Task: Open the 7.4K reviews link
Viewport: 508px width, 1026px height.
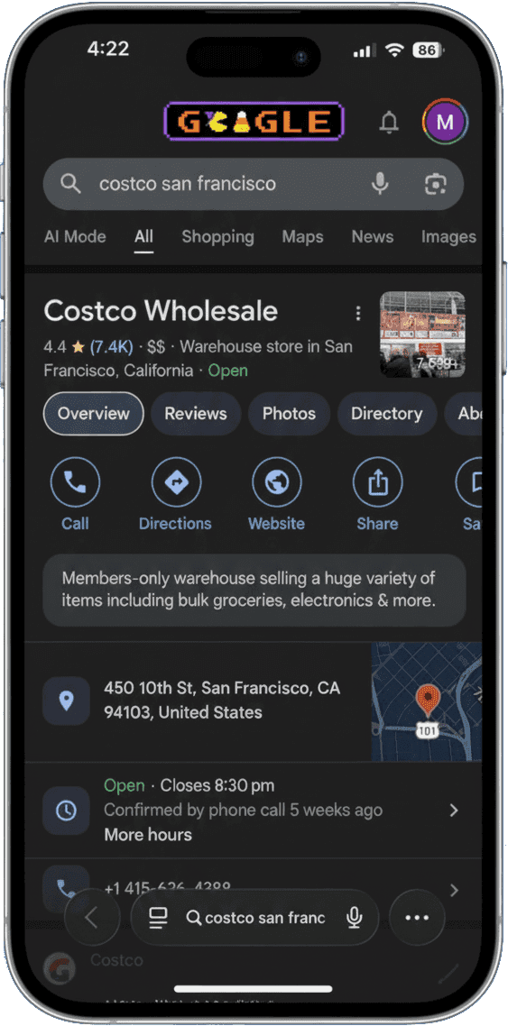Action: click(x=112, y=347)
